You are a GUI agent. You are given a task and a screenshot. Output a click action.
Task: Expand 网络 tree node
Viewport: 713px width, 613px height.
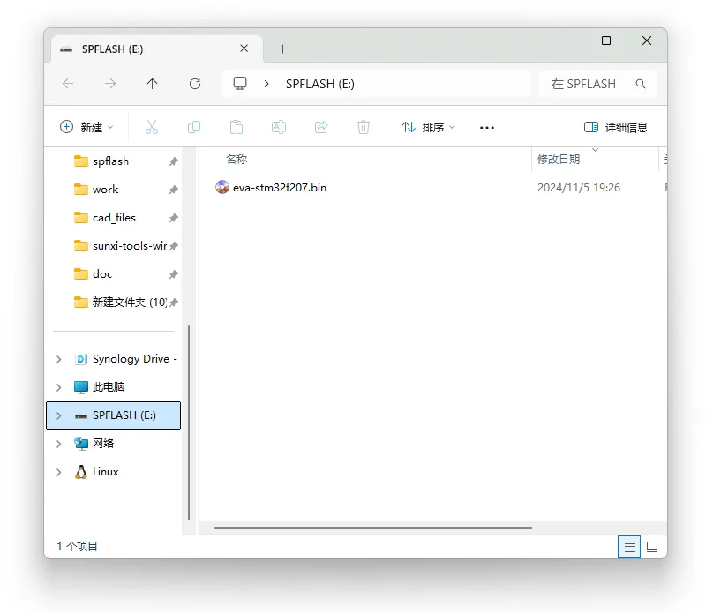click(x=58, y=444)
